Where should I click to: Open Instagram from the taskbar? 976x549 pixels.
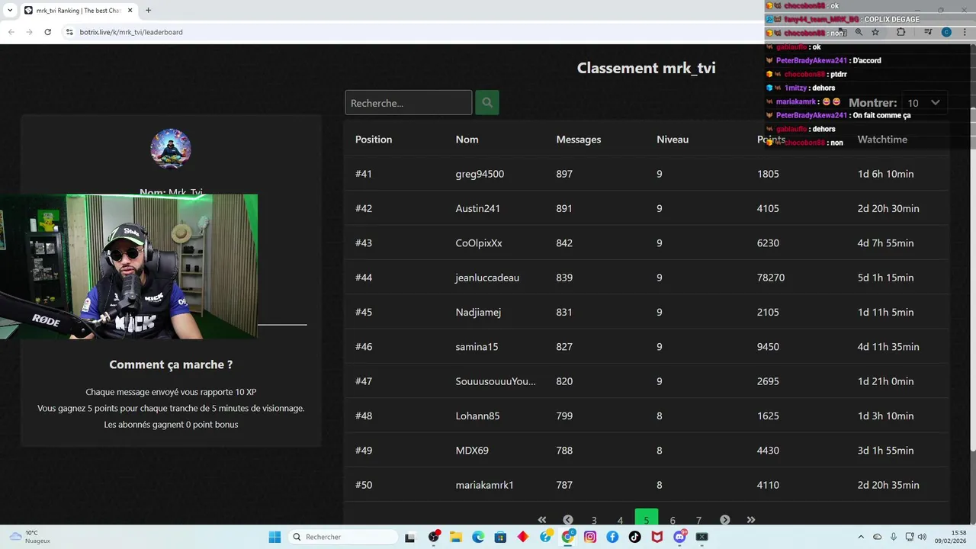[x=590, y=537]
